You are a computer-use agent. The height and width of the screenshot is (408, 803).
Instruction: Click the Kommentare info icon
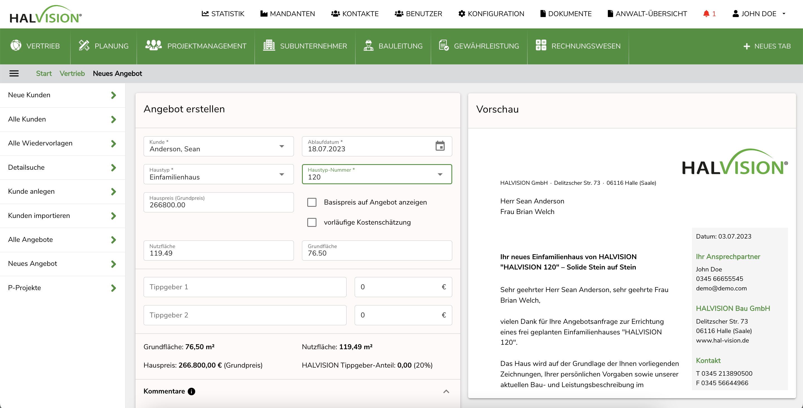191,392
